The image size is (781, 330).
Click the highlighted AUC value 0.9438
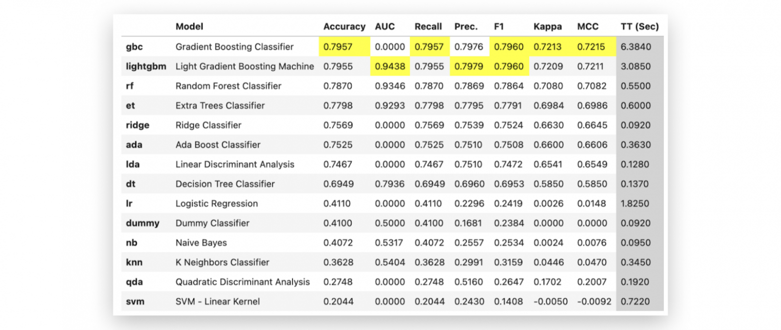389,66
